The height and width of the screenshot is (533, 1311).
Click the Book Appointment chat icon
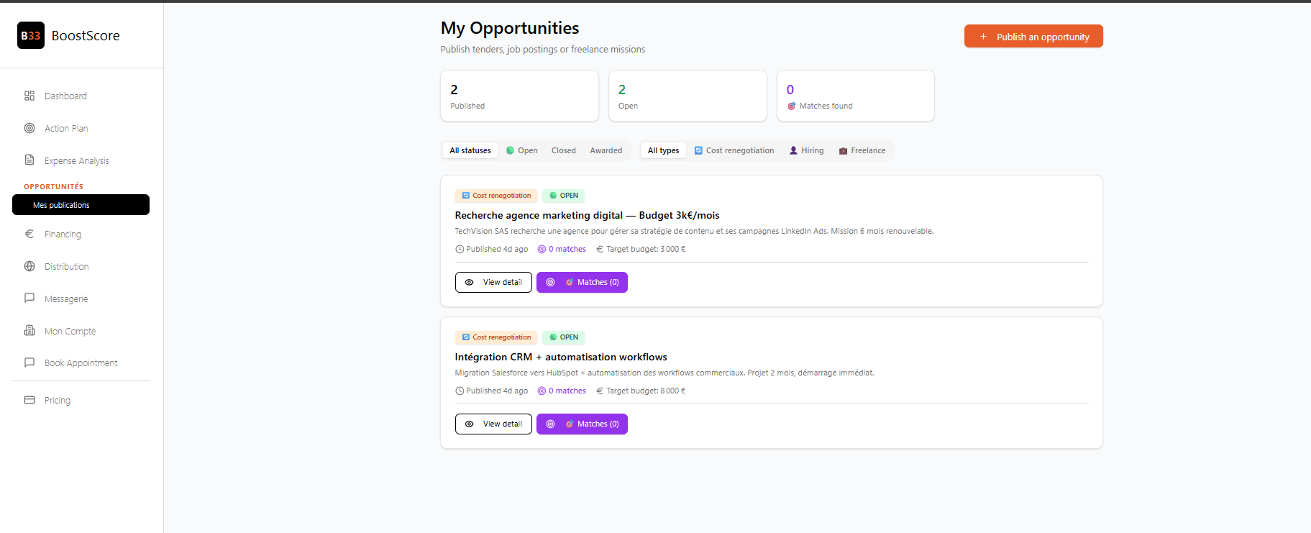coord(29,363)
